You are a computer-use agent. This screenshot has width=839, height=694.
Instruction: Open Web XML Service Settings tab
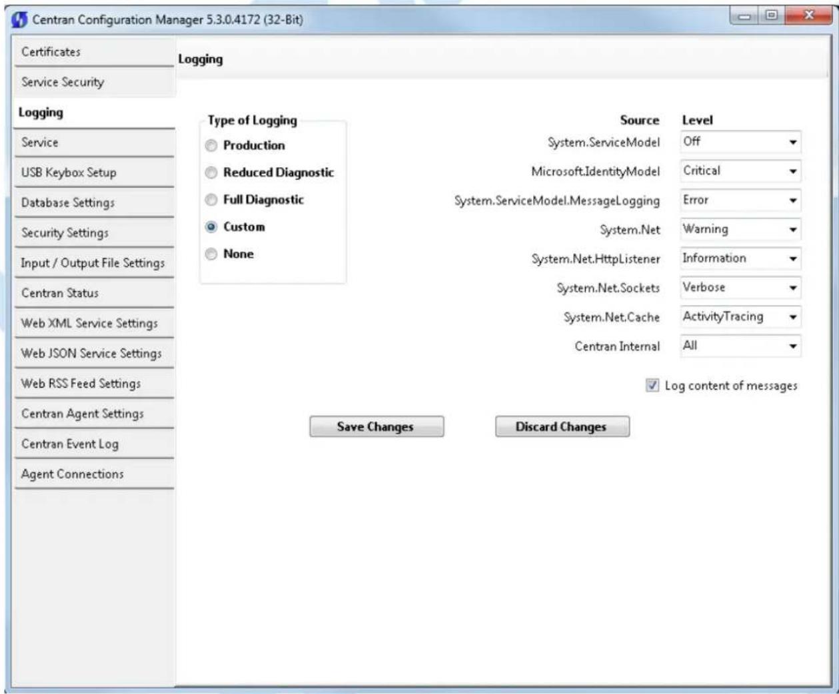(x=94, y=323)
